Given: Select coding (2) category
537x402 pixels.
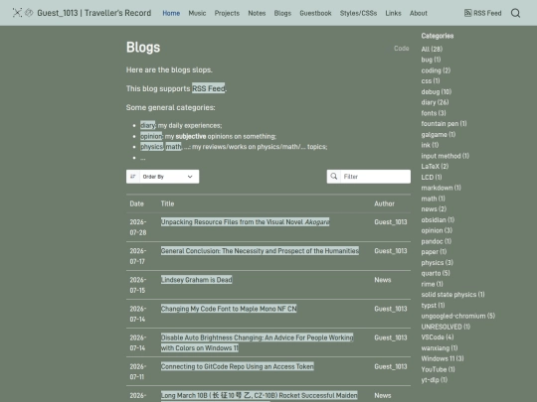Looking at the screenshot, I should coord(436,70).
